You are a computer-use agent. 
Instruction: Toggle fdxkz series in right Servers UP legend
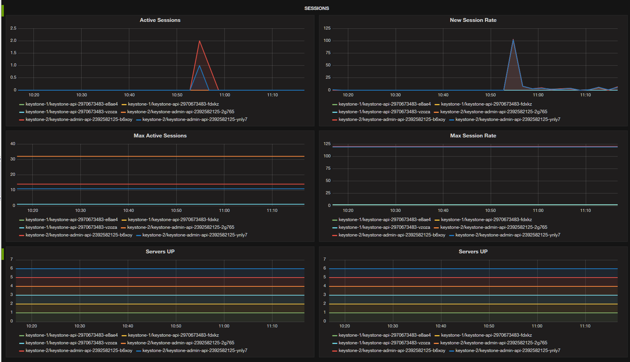click(486, 335)
